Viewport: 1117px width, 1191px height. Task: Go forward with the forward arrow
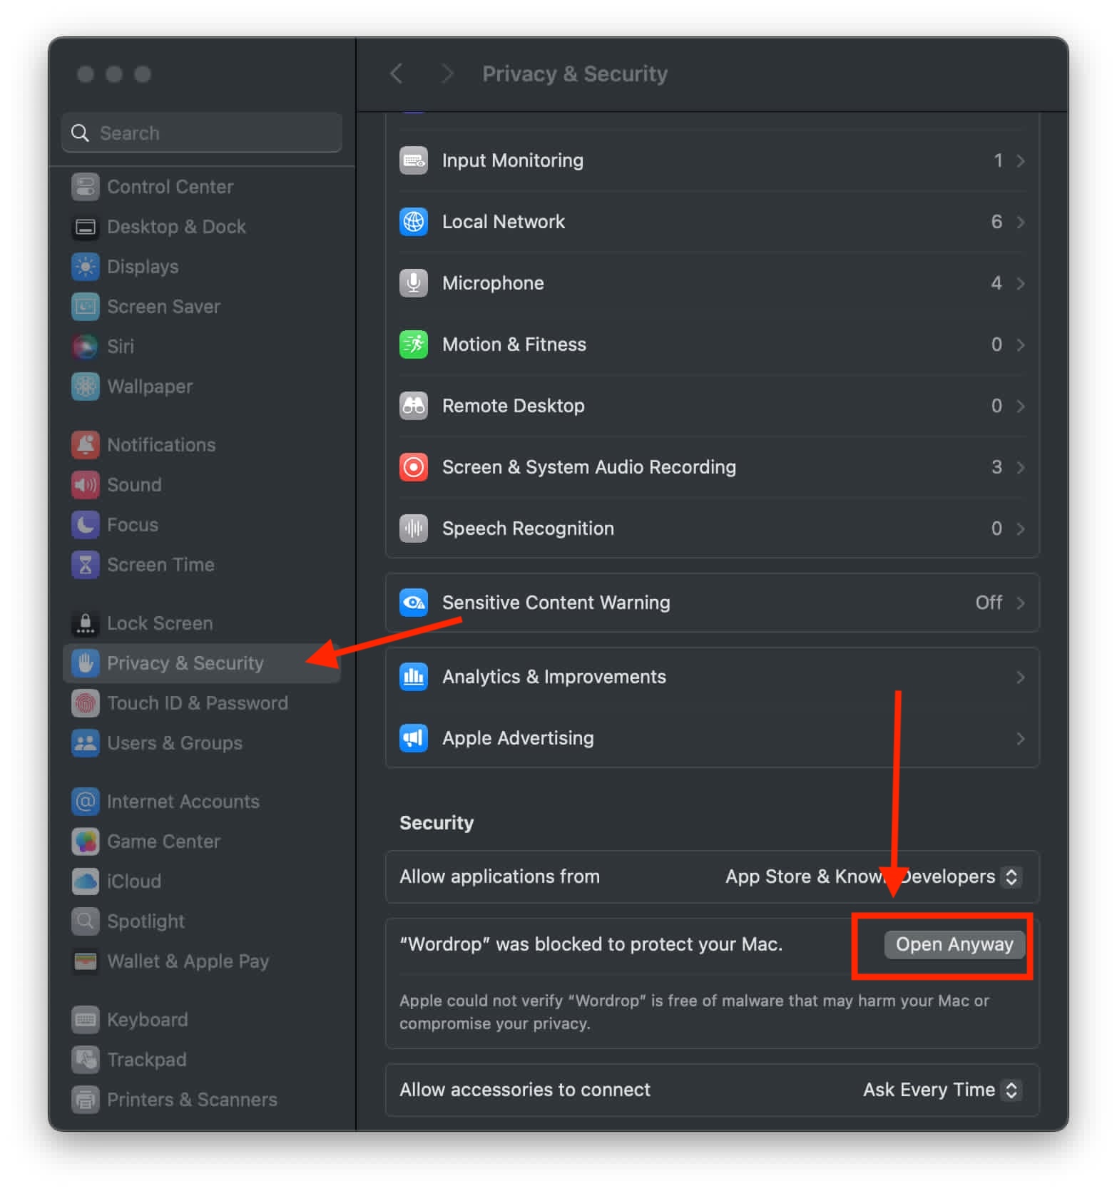pyautogui.click(x=447, y=73)
